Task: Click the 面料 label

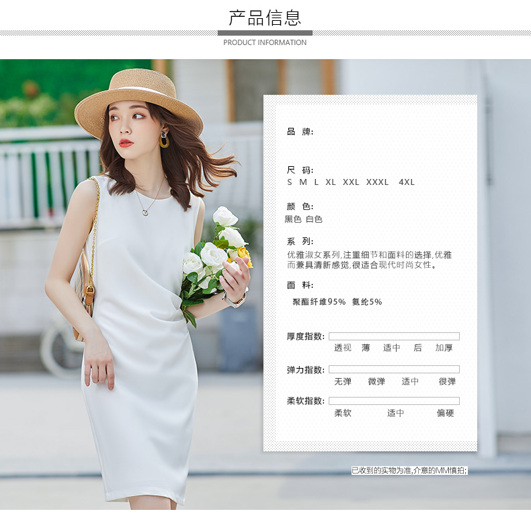Action: (x=300, y=285)
